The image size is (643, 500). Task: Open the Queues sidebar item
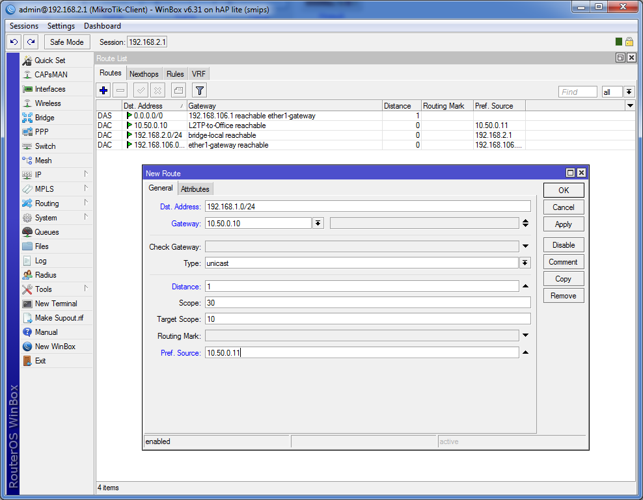46,232
